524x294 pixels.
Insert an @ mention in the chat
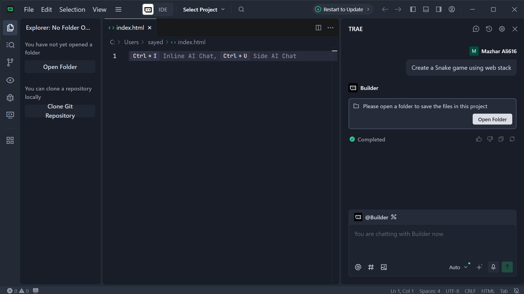(x=358, y=267)
